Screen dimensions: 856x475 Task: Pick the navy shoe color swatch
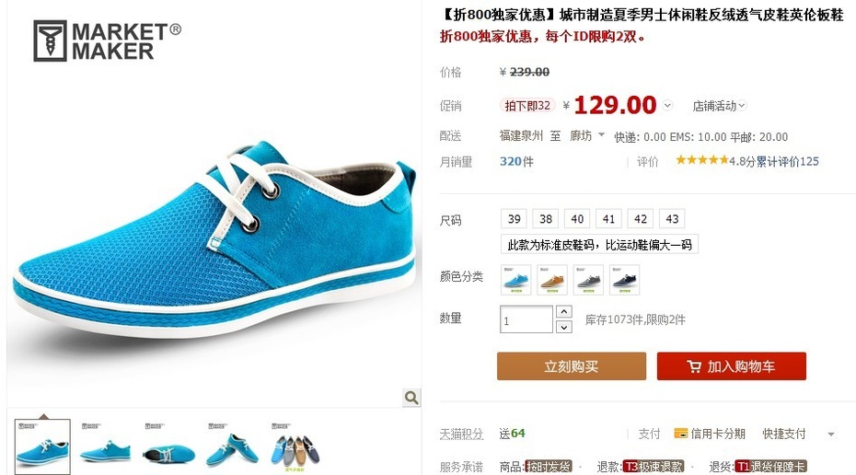pos(625,280)
